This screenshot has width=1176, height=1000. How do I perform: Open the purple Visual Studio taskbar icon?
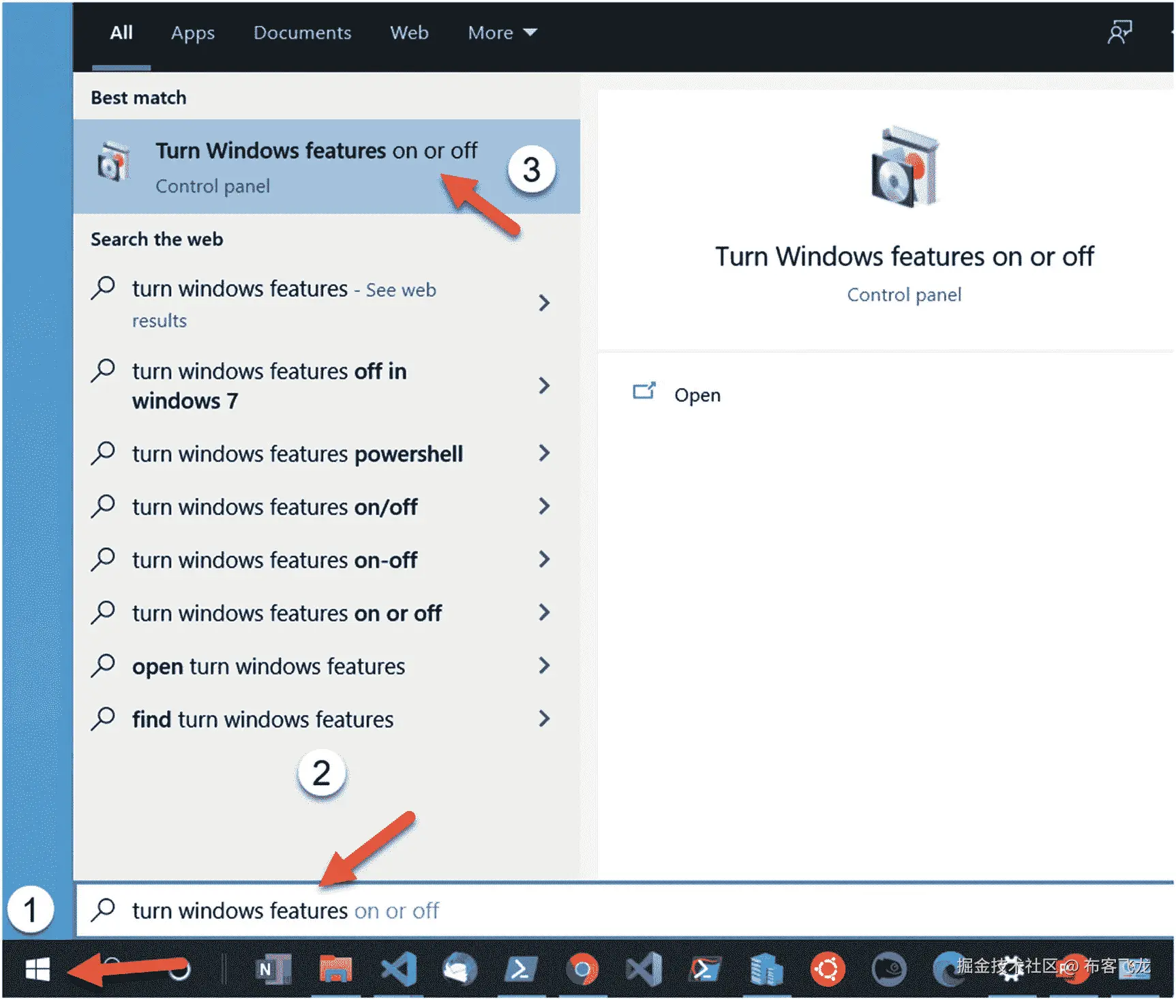click(644, 969)
